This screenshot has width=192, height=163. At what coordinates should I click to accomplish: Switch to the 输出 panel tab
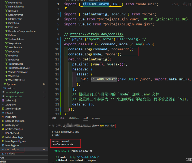point(62,118)
